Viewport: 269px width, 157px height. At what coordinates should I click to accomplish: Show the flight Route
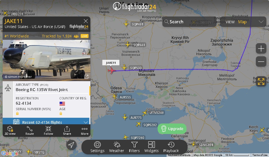29,130
